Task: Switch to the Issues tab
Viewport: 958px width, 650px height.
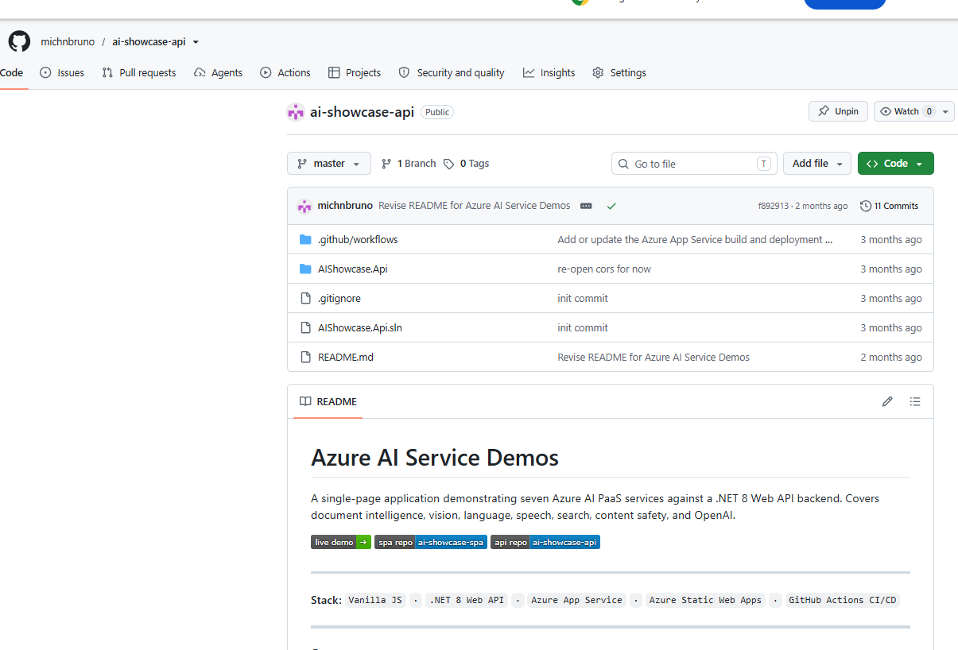Action: pos(62,72)
